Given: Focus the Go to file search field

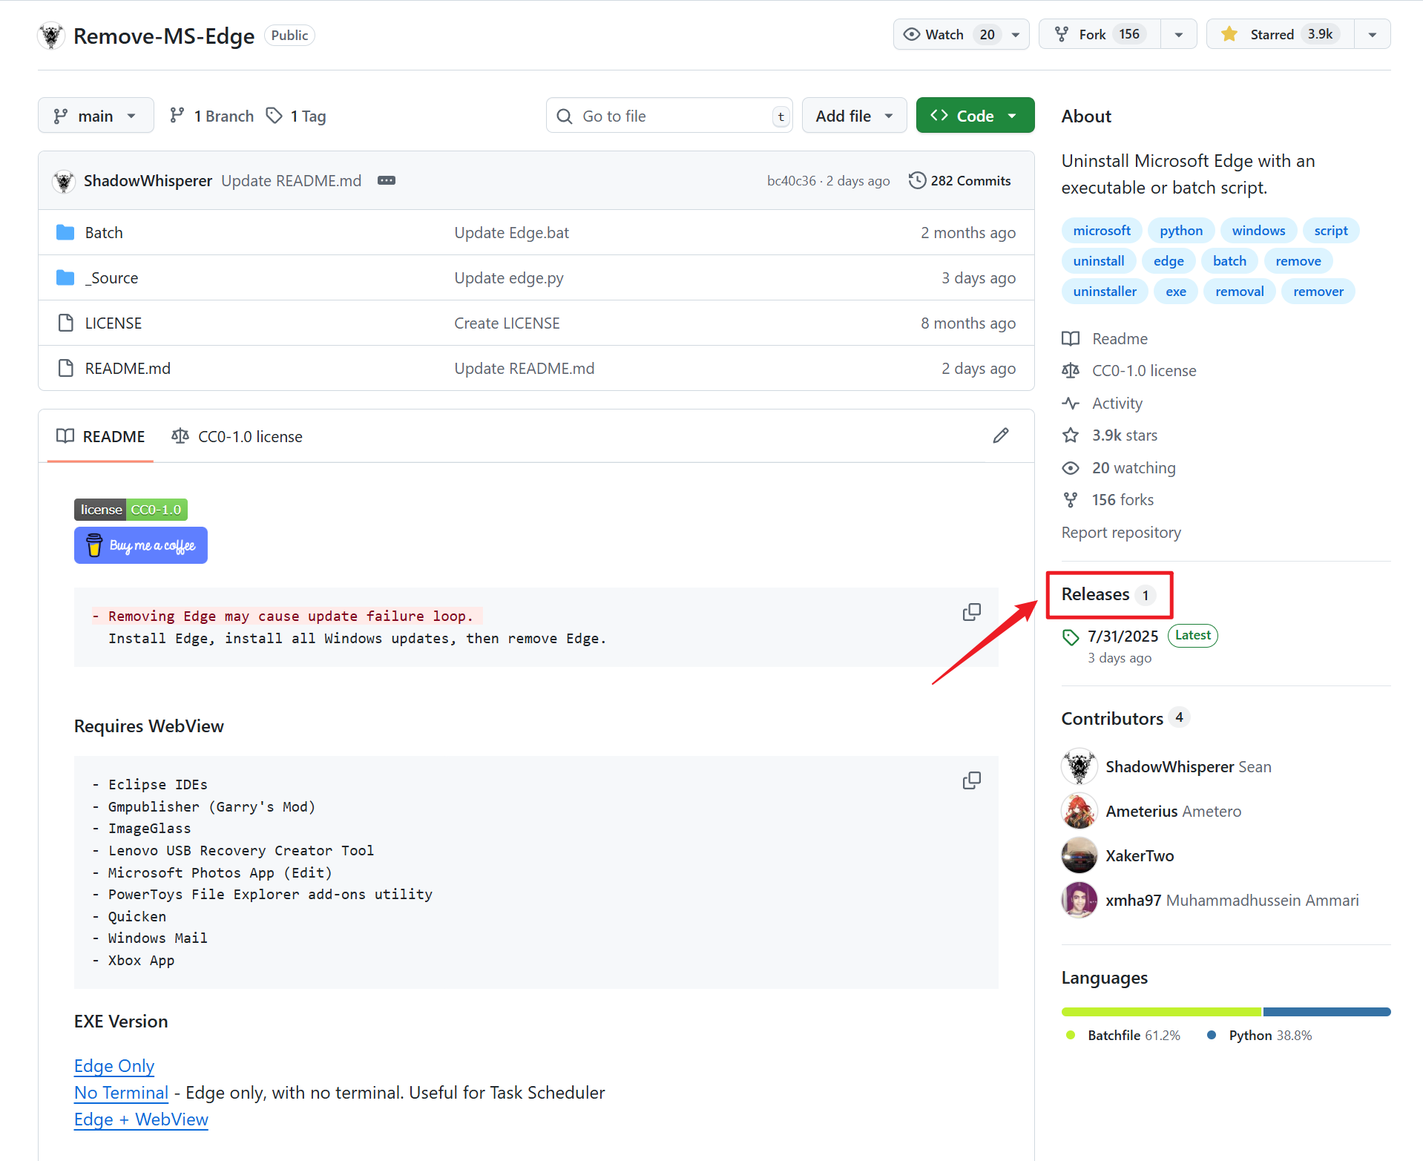Looking at the screenshot, I should pos(669,116).
